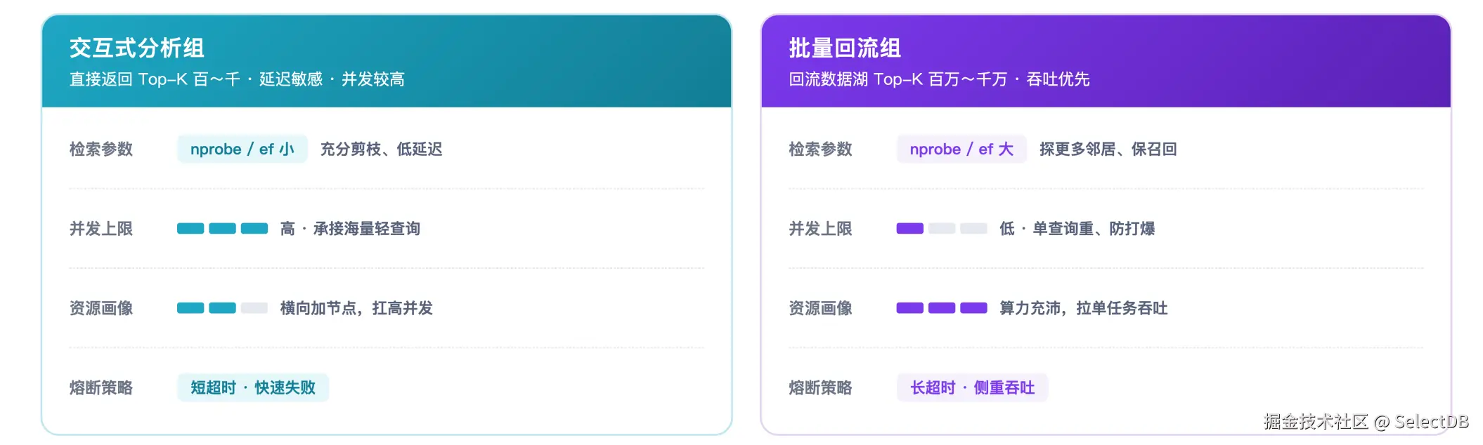Click text 探更多邻居、保召回
1483x445 pixels.
tap(1108, 149)
